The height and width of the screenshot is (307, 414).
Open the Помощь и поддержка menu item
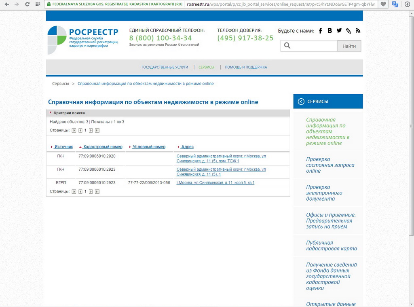246,67
